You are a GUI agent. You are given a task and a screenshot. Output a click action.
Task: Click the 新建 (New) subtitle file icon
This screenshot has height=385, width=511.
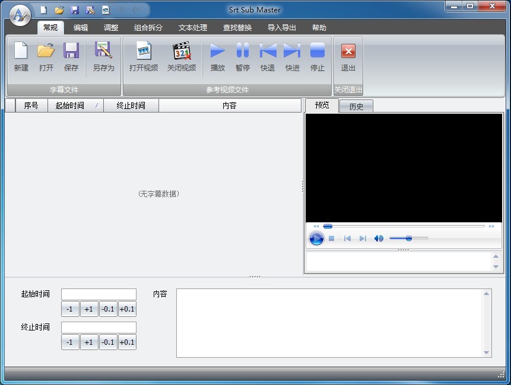click(21, 57)
